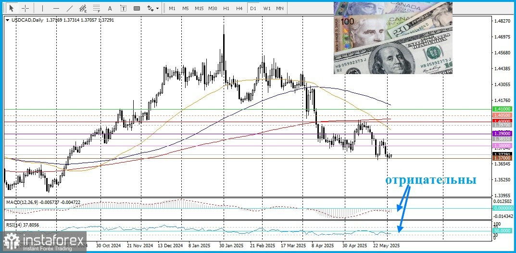Switch to M15 timeframe
The height and width of the screenshot is (253, 516).
click(199, 8)
